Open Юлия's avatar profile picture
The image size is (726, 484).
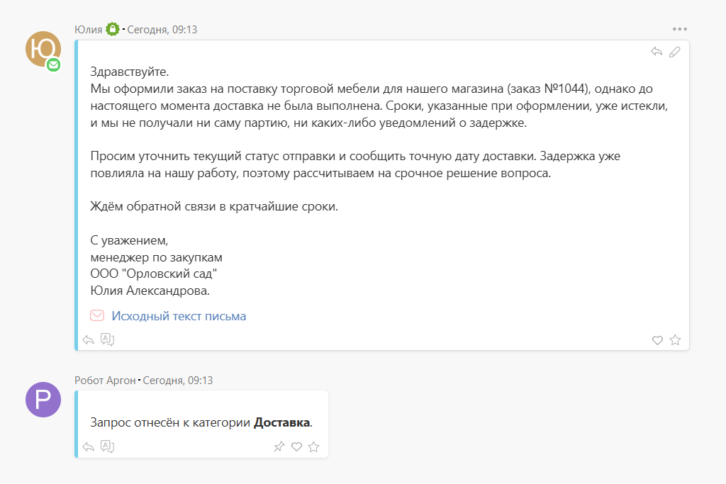[43, 49]
